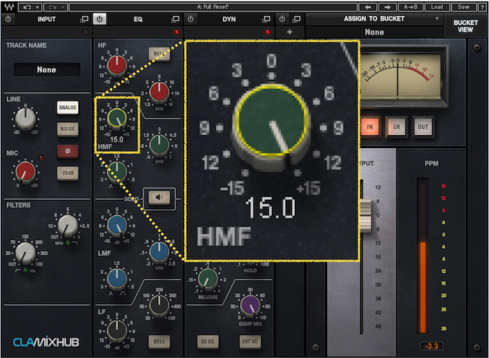
Task: Click the blue LMF gain knob
Action: (117, 225)
